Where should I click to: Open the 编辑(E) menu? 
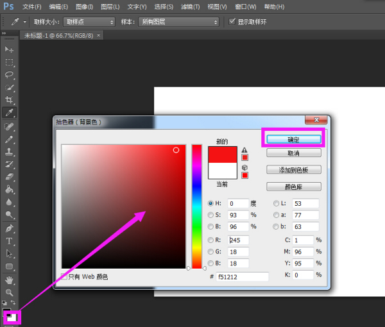58,6
